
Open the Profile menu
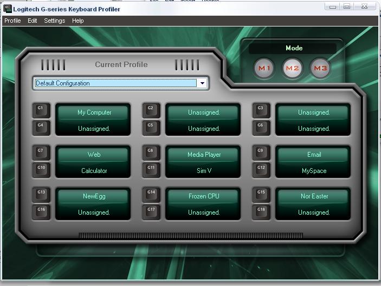coord(12,21)
